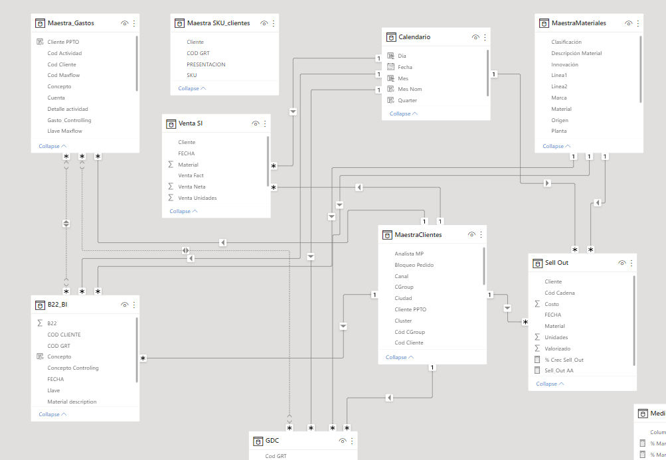Click the Venta SI table icon
The height and width of the screenshot is (460, 666).
171,123
